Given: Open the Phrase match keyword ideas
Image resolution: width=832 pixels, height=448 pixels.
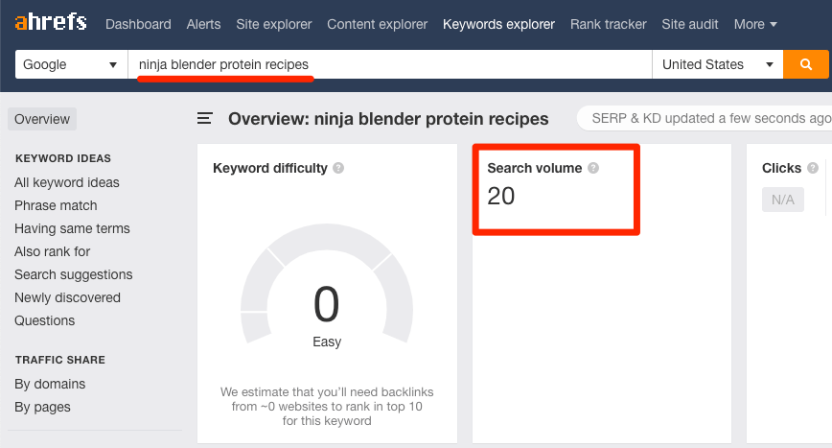Looking at the screenshot, I should click(56, 205).
